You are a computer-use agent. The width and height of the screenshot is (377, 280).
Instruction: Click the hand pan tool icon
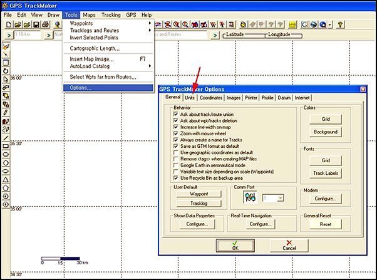(6, 46)
